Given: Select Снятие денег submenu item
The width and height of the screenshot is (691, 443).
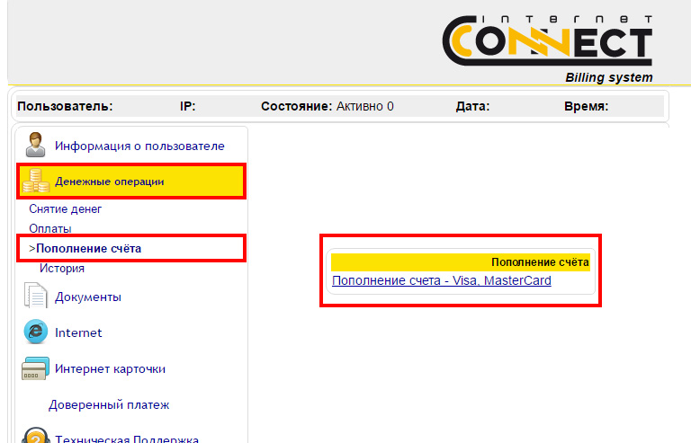Looking at the screenshot, I should click(x=66, y=208).
